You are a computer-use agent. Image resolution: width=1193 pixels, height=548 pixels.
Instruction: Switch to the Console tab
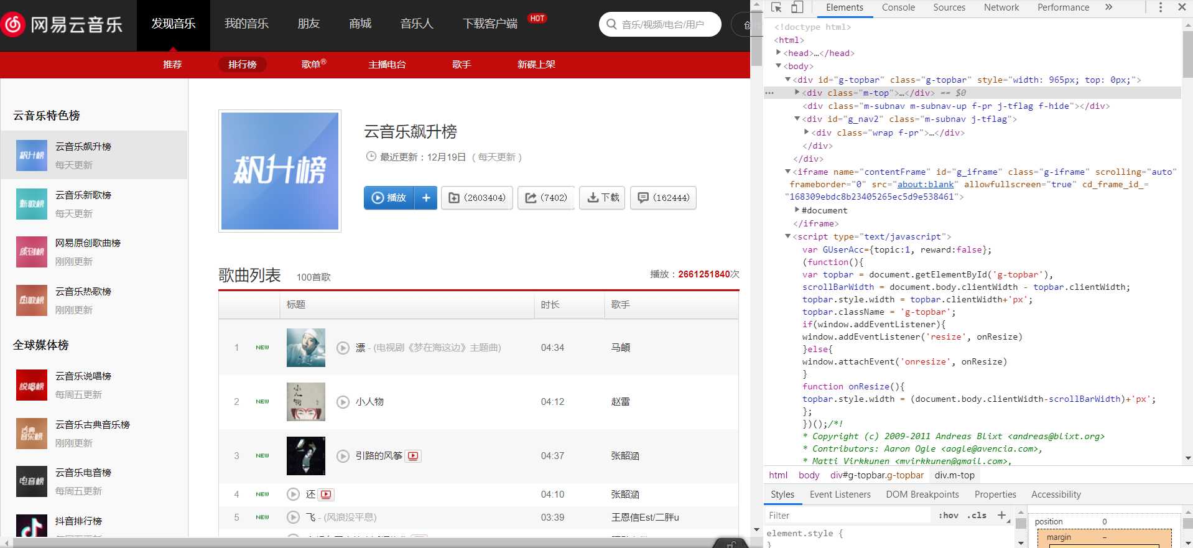pyautogui.click(x=898, y=7)
